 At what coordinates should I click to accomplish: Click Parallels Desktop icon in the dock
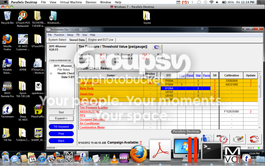(186, 150)
